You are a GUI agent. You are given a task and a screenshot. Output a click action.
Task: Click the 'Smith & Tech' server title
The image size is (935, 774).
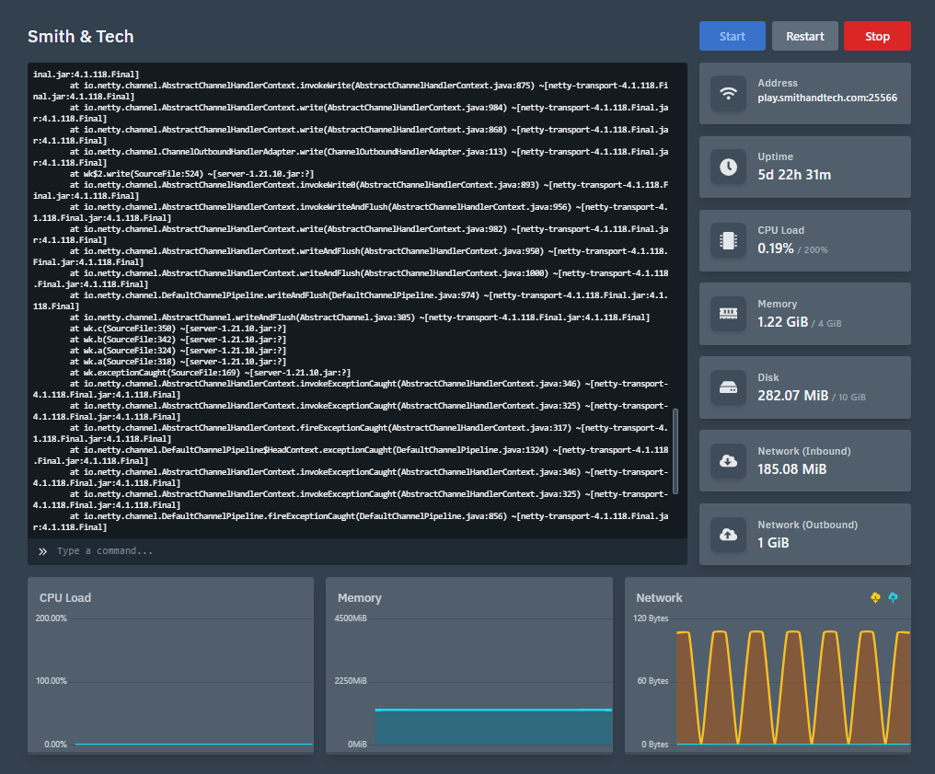point(81,37)
